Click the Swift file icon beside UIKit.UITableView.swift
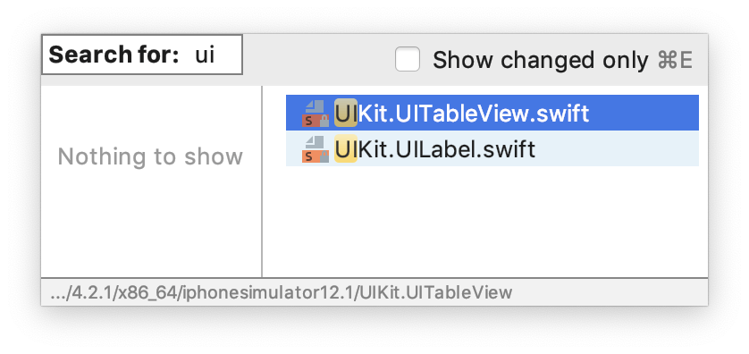 (316, 114)
